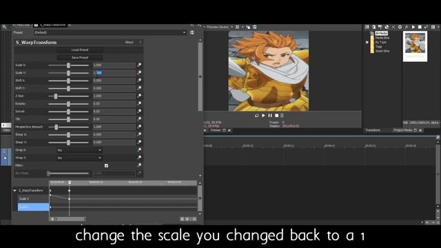Image resolution: width=441 pixels, height=248 pixels.
Task: Toggle animation for Shear X parameter
Action: 139,134
